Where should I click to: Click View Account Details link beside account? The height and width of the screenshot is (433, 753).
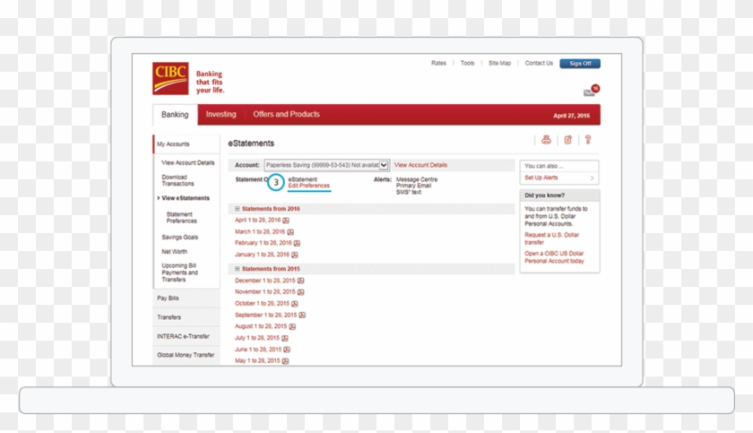pos(420,165)
